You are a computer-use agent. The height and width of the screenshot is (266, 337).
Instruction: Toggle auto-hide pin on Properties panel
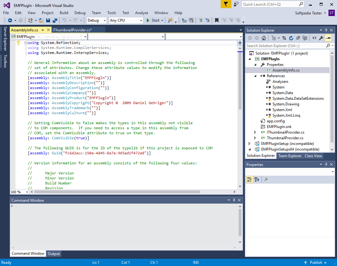[x=326, y=165]
